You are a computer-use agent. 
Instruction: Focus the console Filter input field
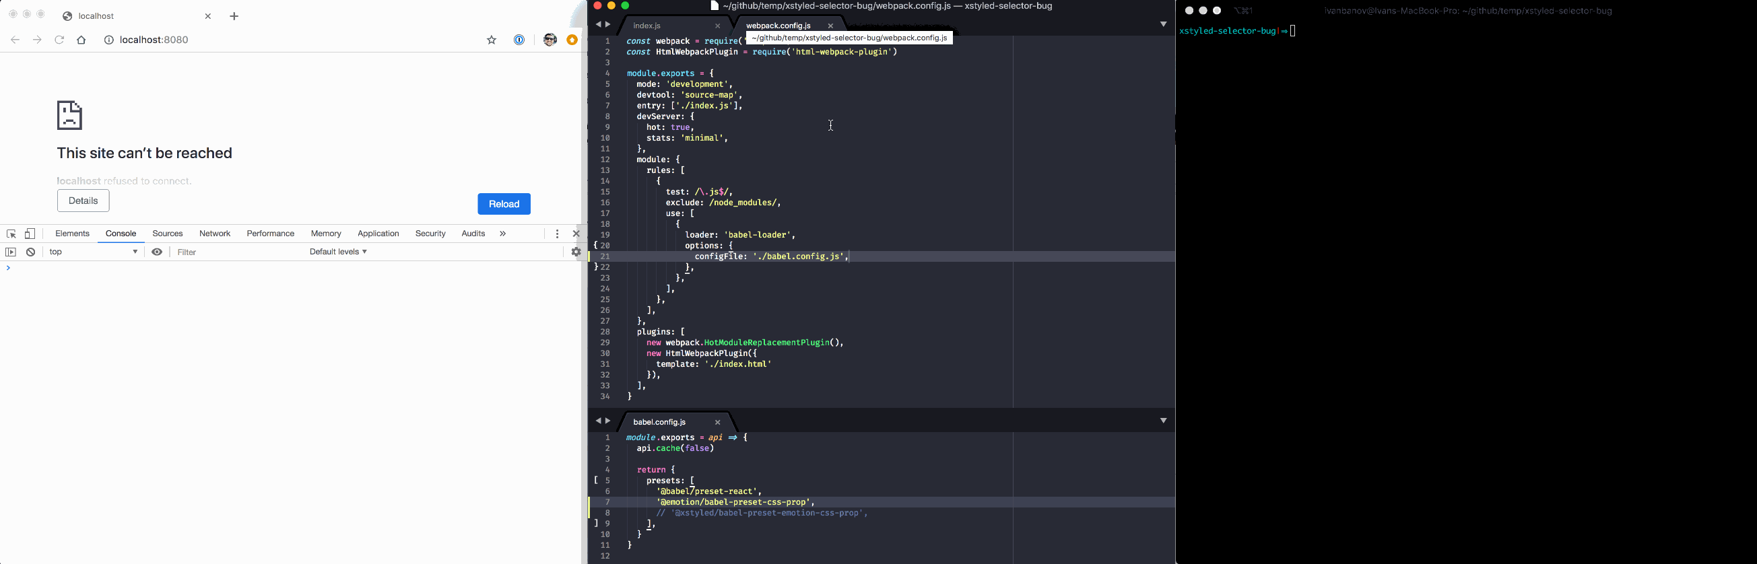click(x=238, y=252)
